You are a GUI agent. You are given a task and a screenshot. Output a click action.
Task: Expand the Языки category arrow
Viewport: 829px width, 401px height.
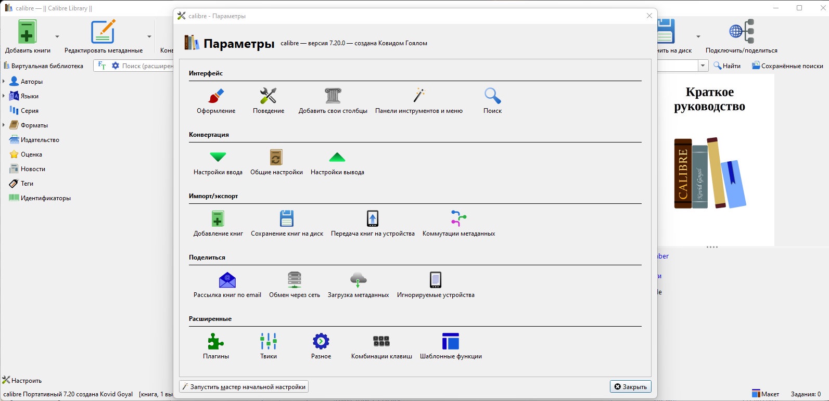coord(4,96)
